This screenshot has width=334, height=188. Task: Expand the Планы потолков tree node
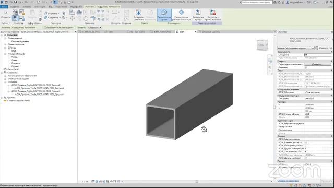tap(5, 44)
